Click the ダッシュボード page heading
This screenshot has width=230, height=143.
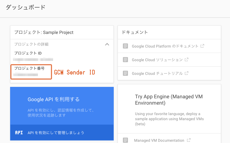coord(26,7)
